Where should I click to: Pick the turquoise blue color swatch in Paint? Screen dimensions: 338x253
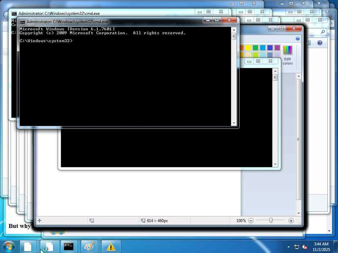point(262,47)
